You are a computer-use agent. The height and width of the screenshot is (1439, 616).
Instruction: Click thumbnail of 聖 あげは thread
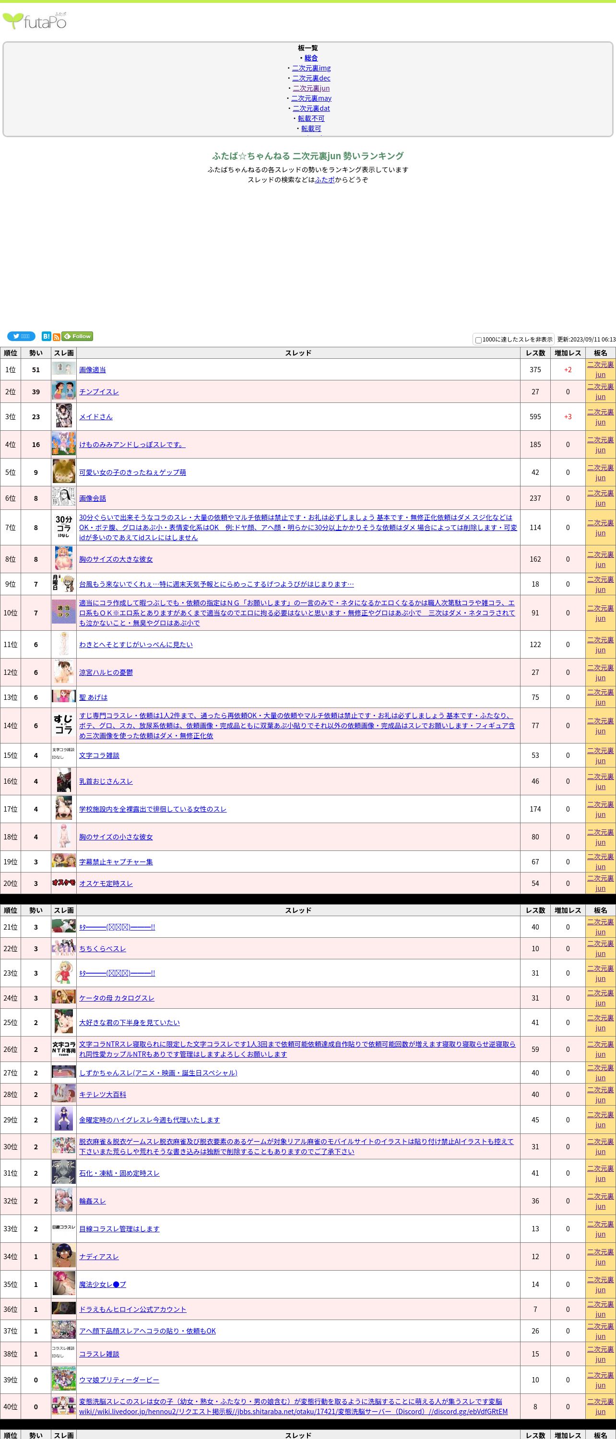pos(64,696)
